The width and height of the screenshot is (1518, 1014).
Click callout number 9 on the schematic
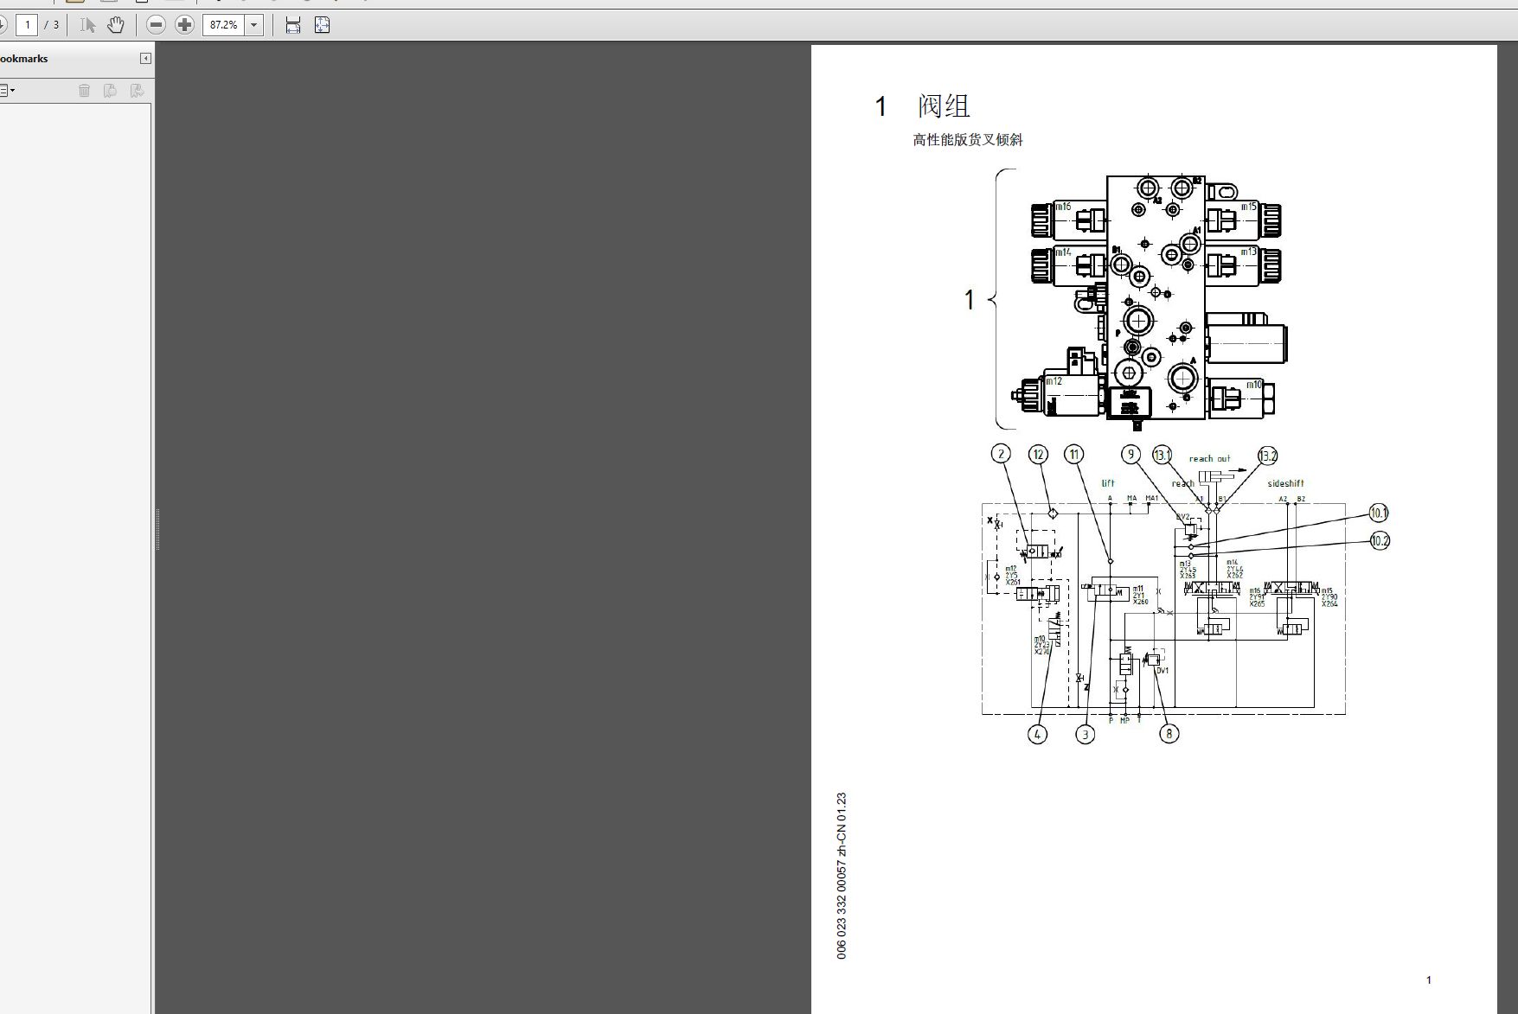pos(1130,454)
